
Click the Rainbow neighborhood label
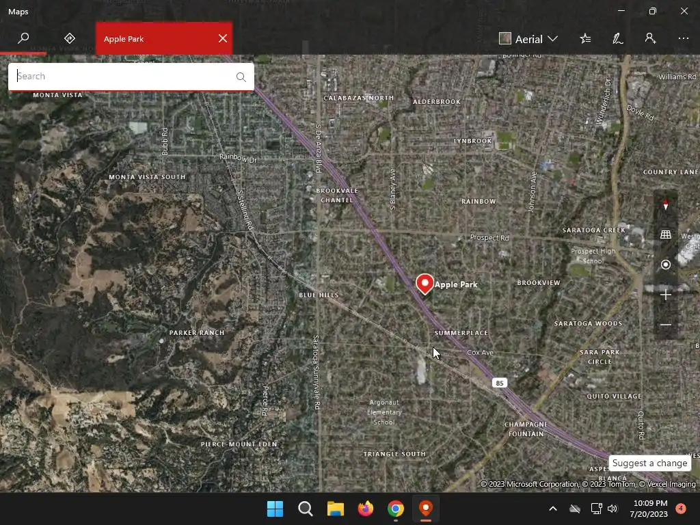pos(479,202)
